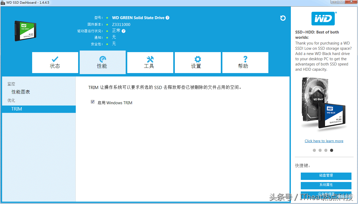The height and width of the screenshot is (204, 358).
Task: Click the firmware version Z3311000 text
Action: tap(121, 24)
